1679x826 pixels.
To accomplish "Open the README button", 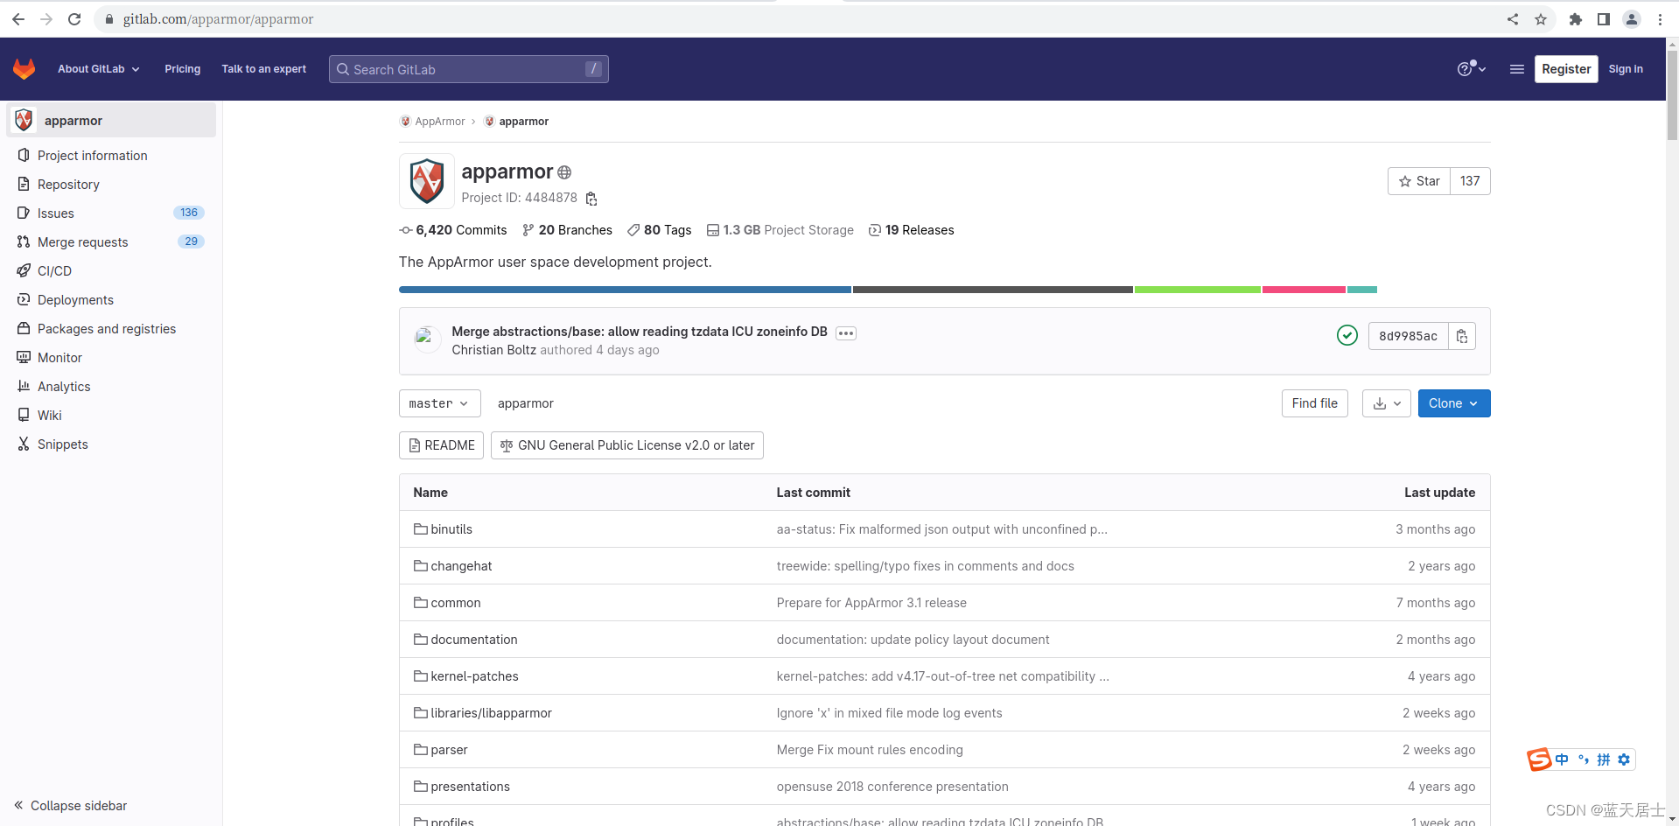I will pos(442,445).
